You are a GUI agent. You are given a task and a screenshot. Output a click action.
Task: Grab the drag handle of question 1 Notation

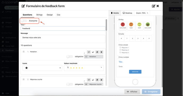pyautogui.click(x=24, y=52)
